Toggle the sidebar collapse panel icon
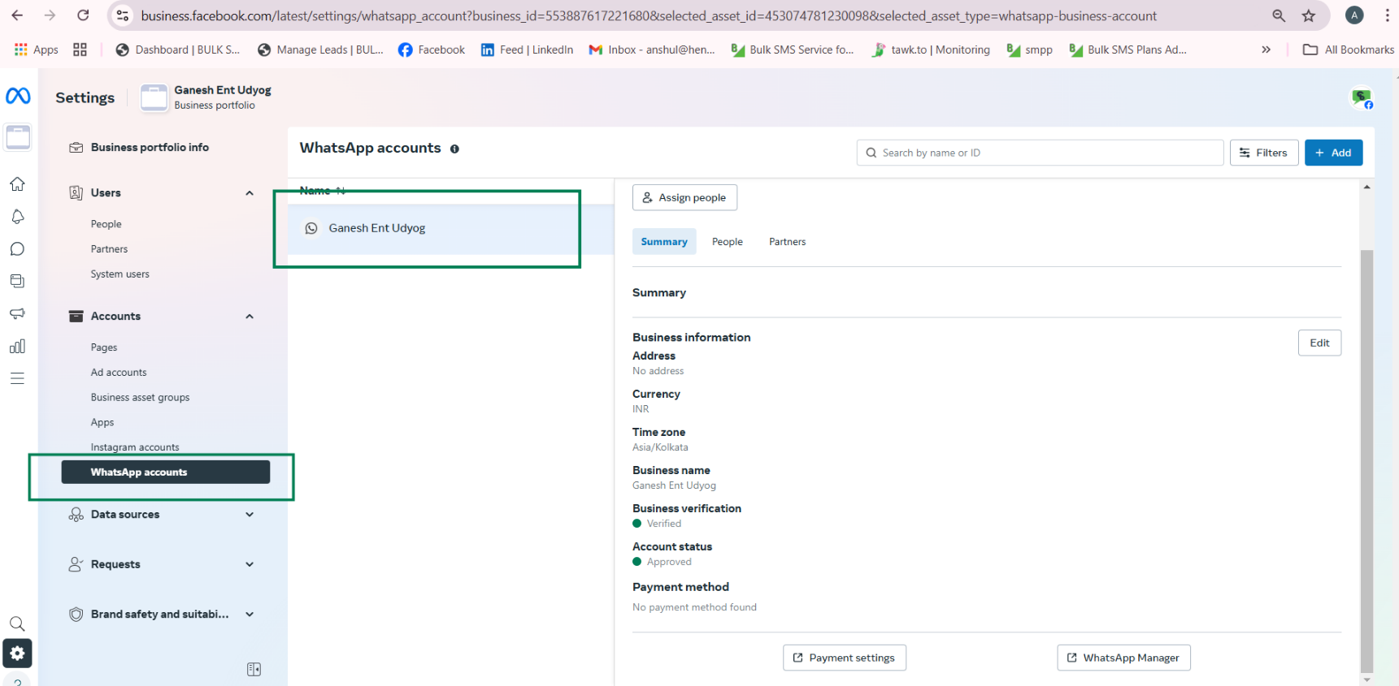 [x=254, y=669]
